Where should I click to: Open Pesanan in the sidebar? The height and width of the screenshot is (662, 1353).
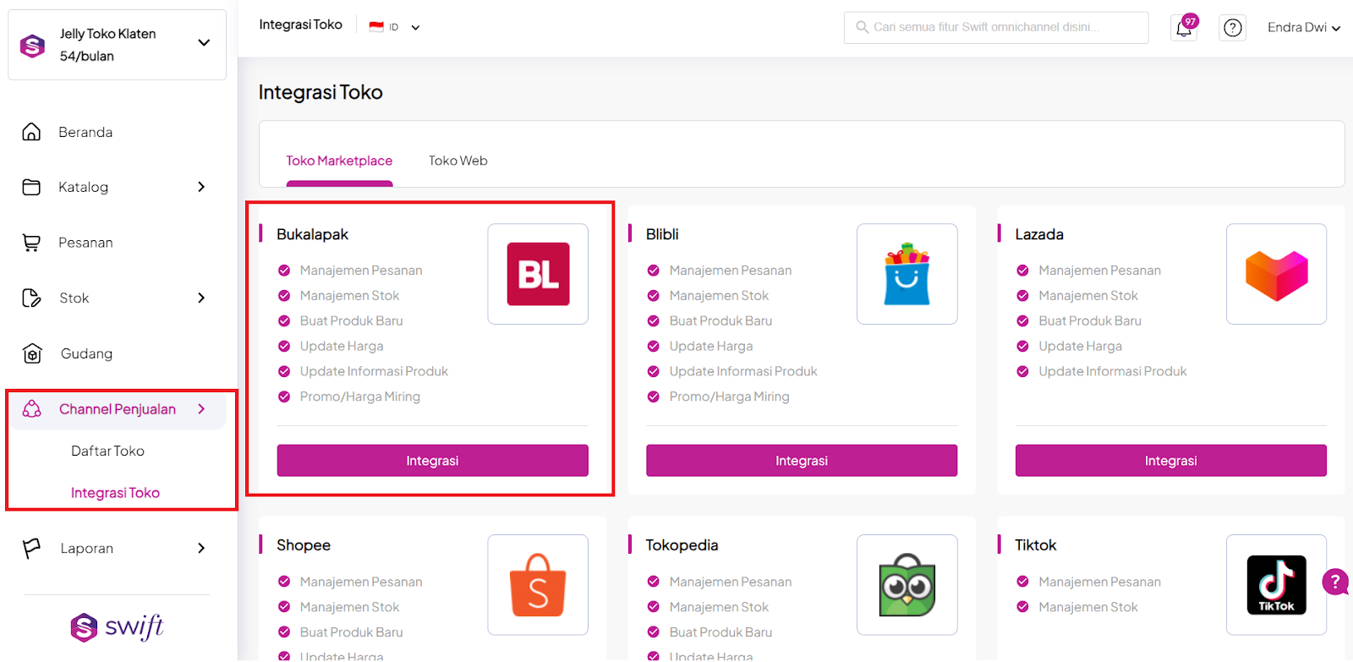pos(85,243)
